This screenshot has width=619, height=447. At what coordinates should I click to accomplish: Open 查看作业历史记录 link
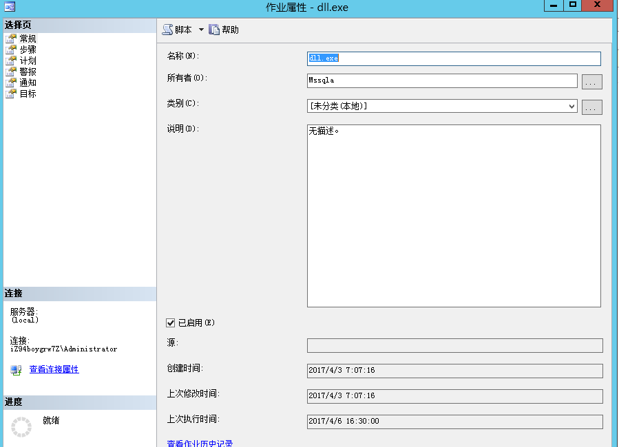click(x=200, y=443)
